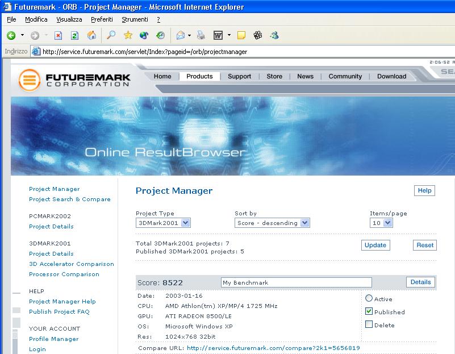This screenshot has width=455, height=354.
Task: Click the Update button
Action: [375, 245]
